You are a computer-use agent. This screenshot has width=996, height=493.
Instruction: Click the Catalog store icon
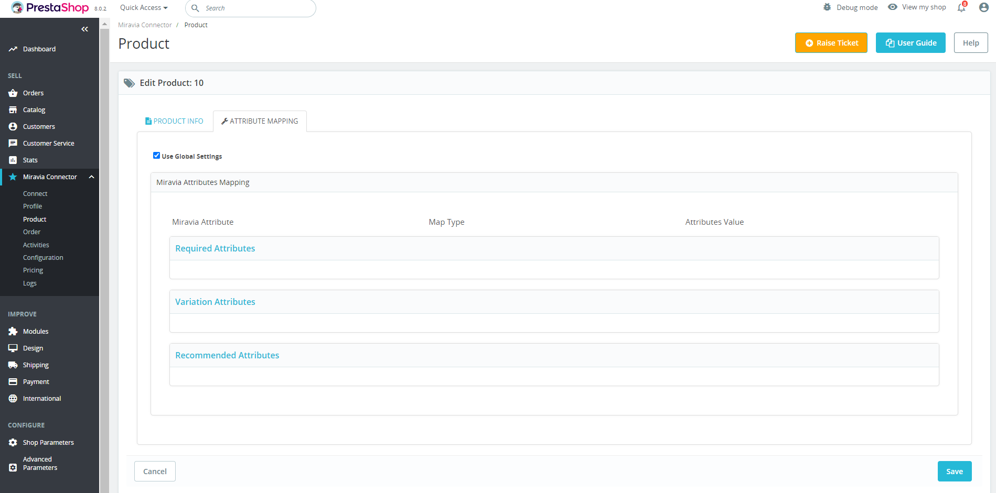(13, 110)
